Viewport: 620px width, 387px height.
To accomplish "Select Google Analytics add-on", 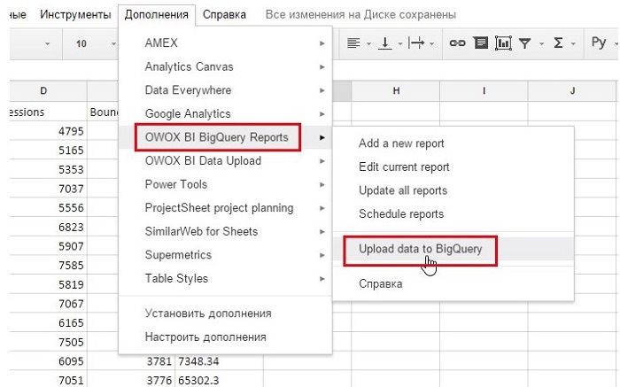I will tap(225, 113).
